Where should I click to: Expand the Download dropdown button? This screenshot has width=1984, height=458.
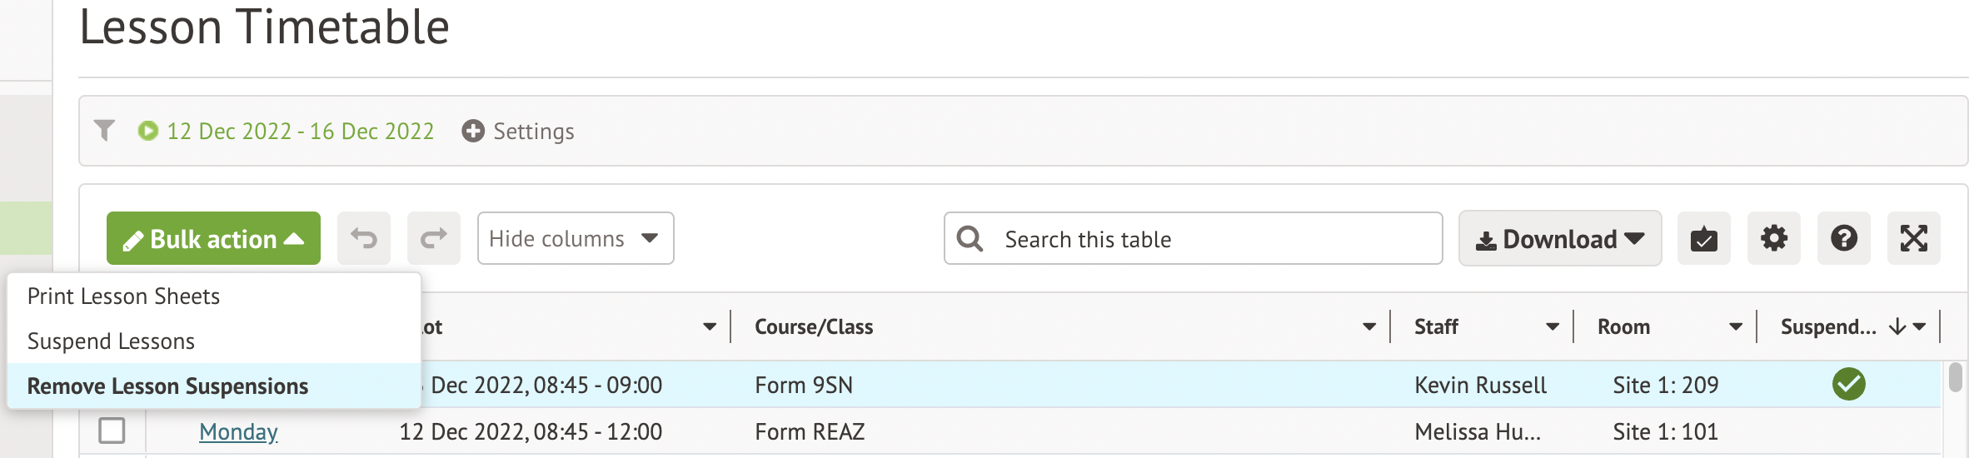pyautogui.click(x=1559, y=239)
